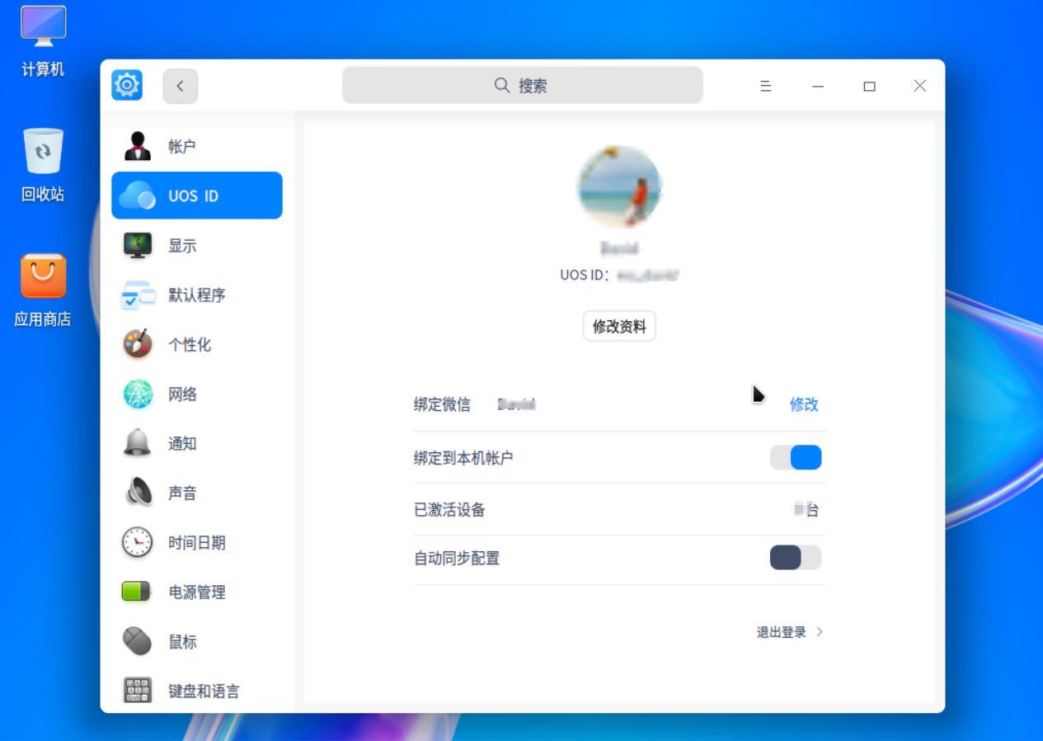The height and width of the screenshot is (741, 1043).
Task: Open the 网络 network globe icon
Action: 138,394
